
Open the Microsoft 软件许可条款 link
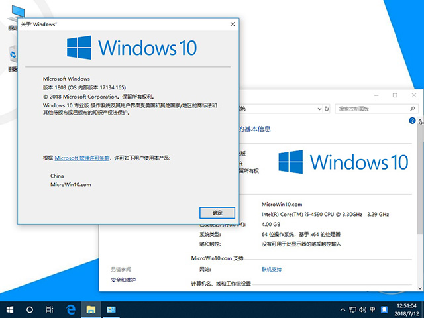coord(82,158)
